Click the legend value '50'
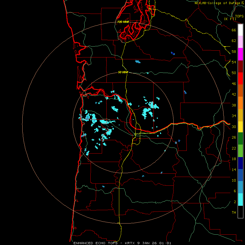This screenshot has height=245, width=245. [234, 73]
